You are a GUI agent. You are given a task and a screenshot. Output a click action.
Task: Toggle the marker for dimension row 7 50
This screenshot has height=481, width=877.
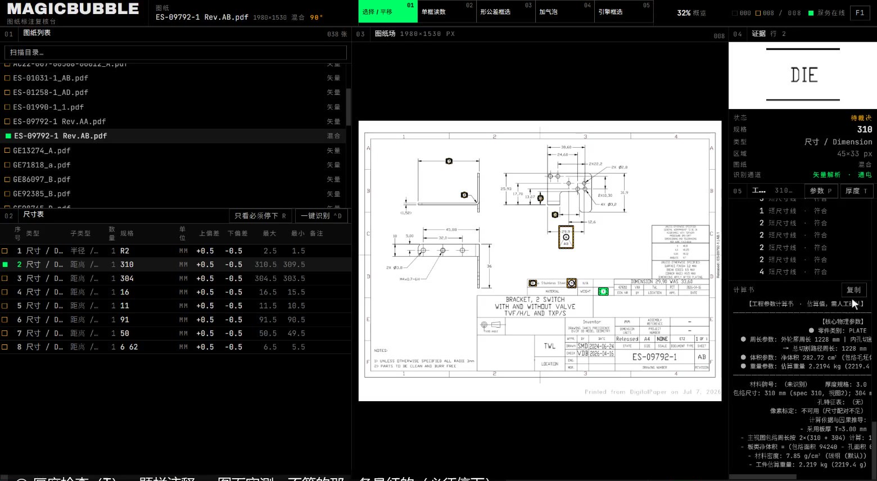5,334
